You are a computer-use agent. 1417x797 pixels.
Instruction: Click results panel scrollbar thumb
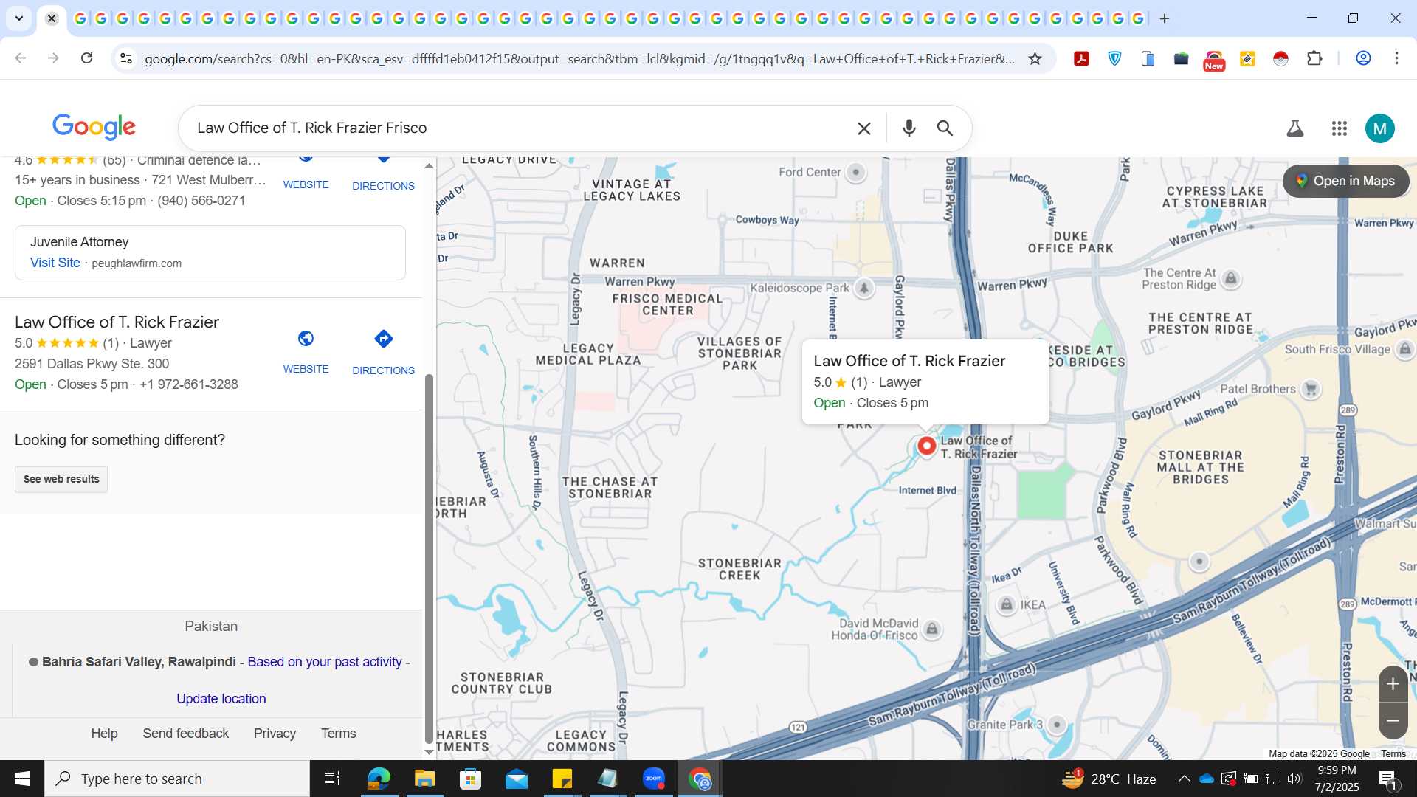pyautogui.click(x=429, y=559)
